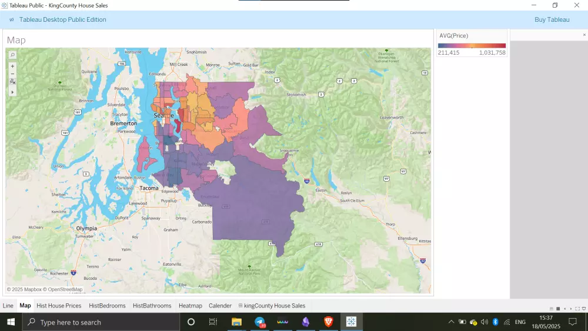Open the kingCounty House Sales dashboard tab
Screen dimensions: 588x331
272,306
